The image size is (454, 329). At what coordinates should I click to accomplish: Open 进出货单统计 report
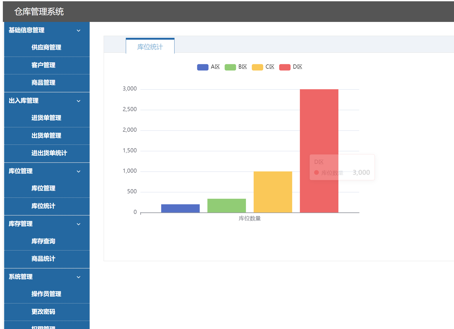pyautogui.click(x=49, y=153)
